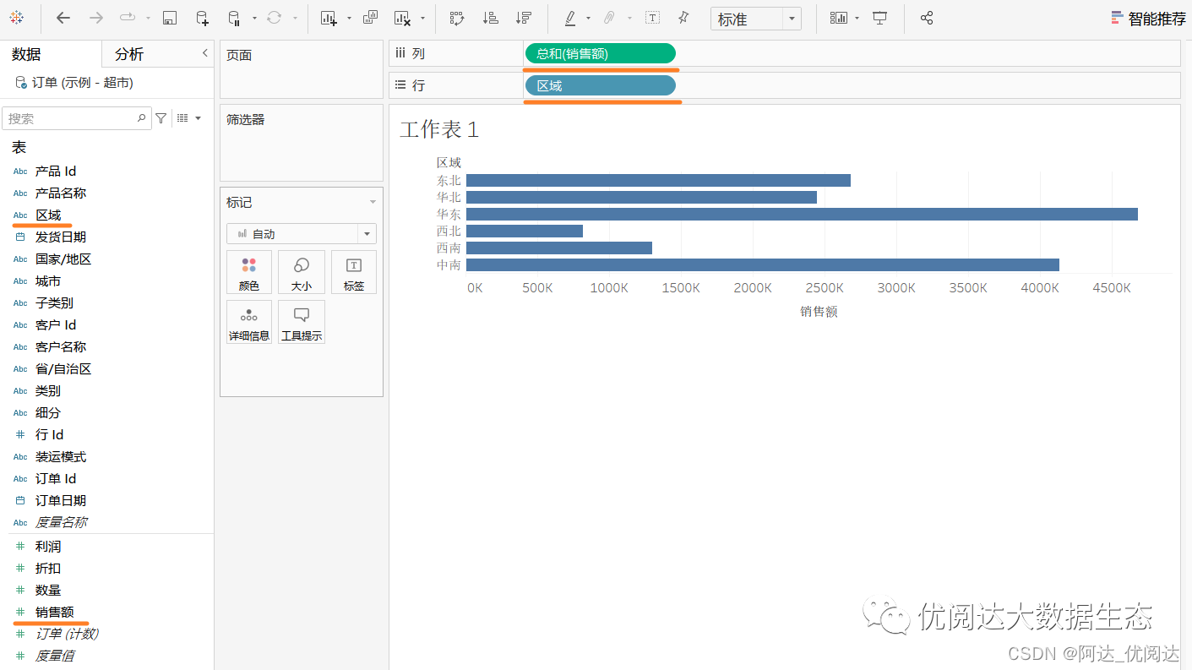Click the 销售额 axis title below chart
The width and height of the screenshot is (1192, 670).
pos(819,311)
